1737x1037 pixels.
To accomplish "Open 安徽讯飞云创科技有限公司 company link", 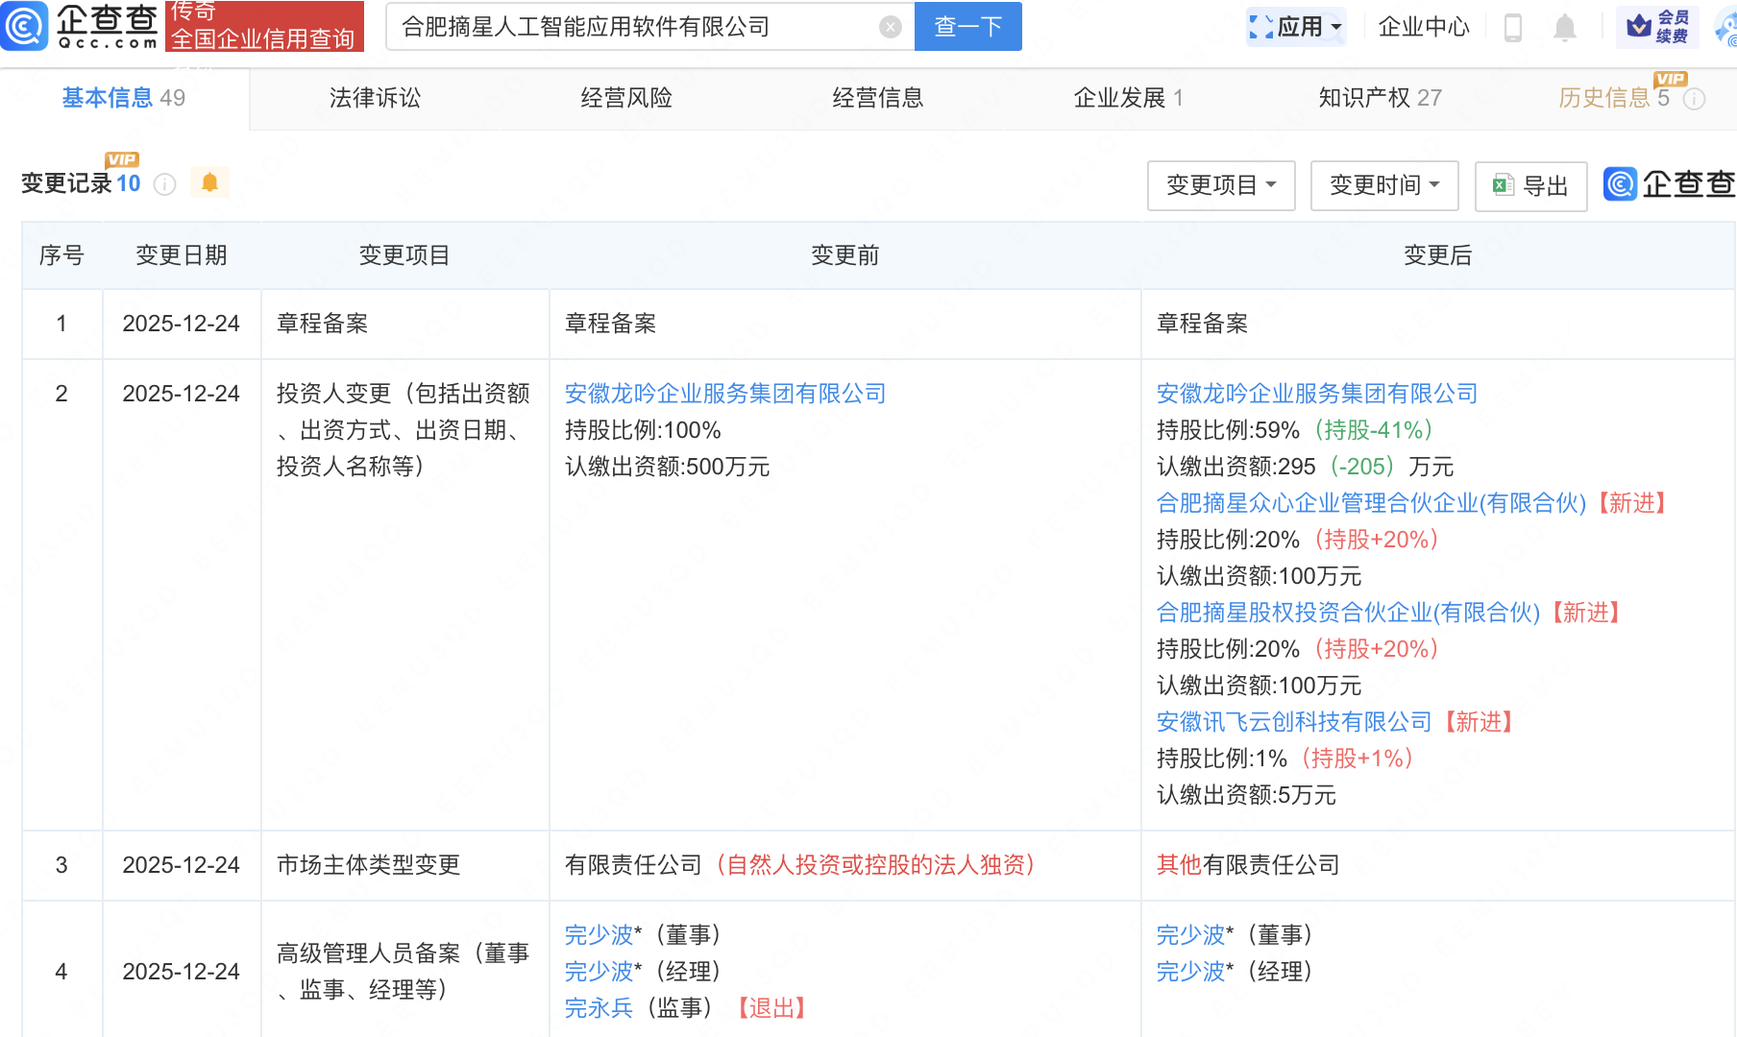I will pyautogui.click(x=1293, y=722).
